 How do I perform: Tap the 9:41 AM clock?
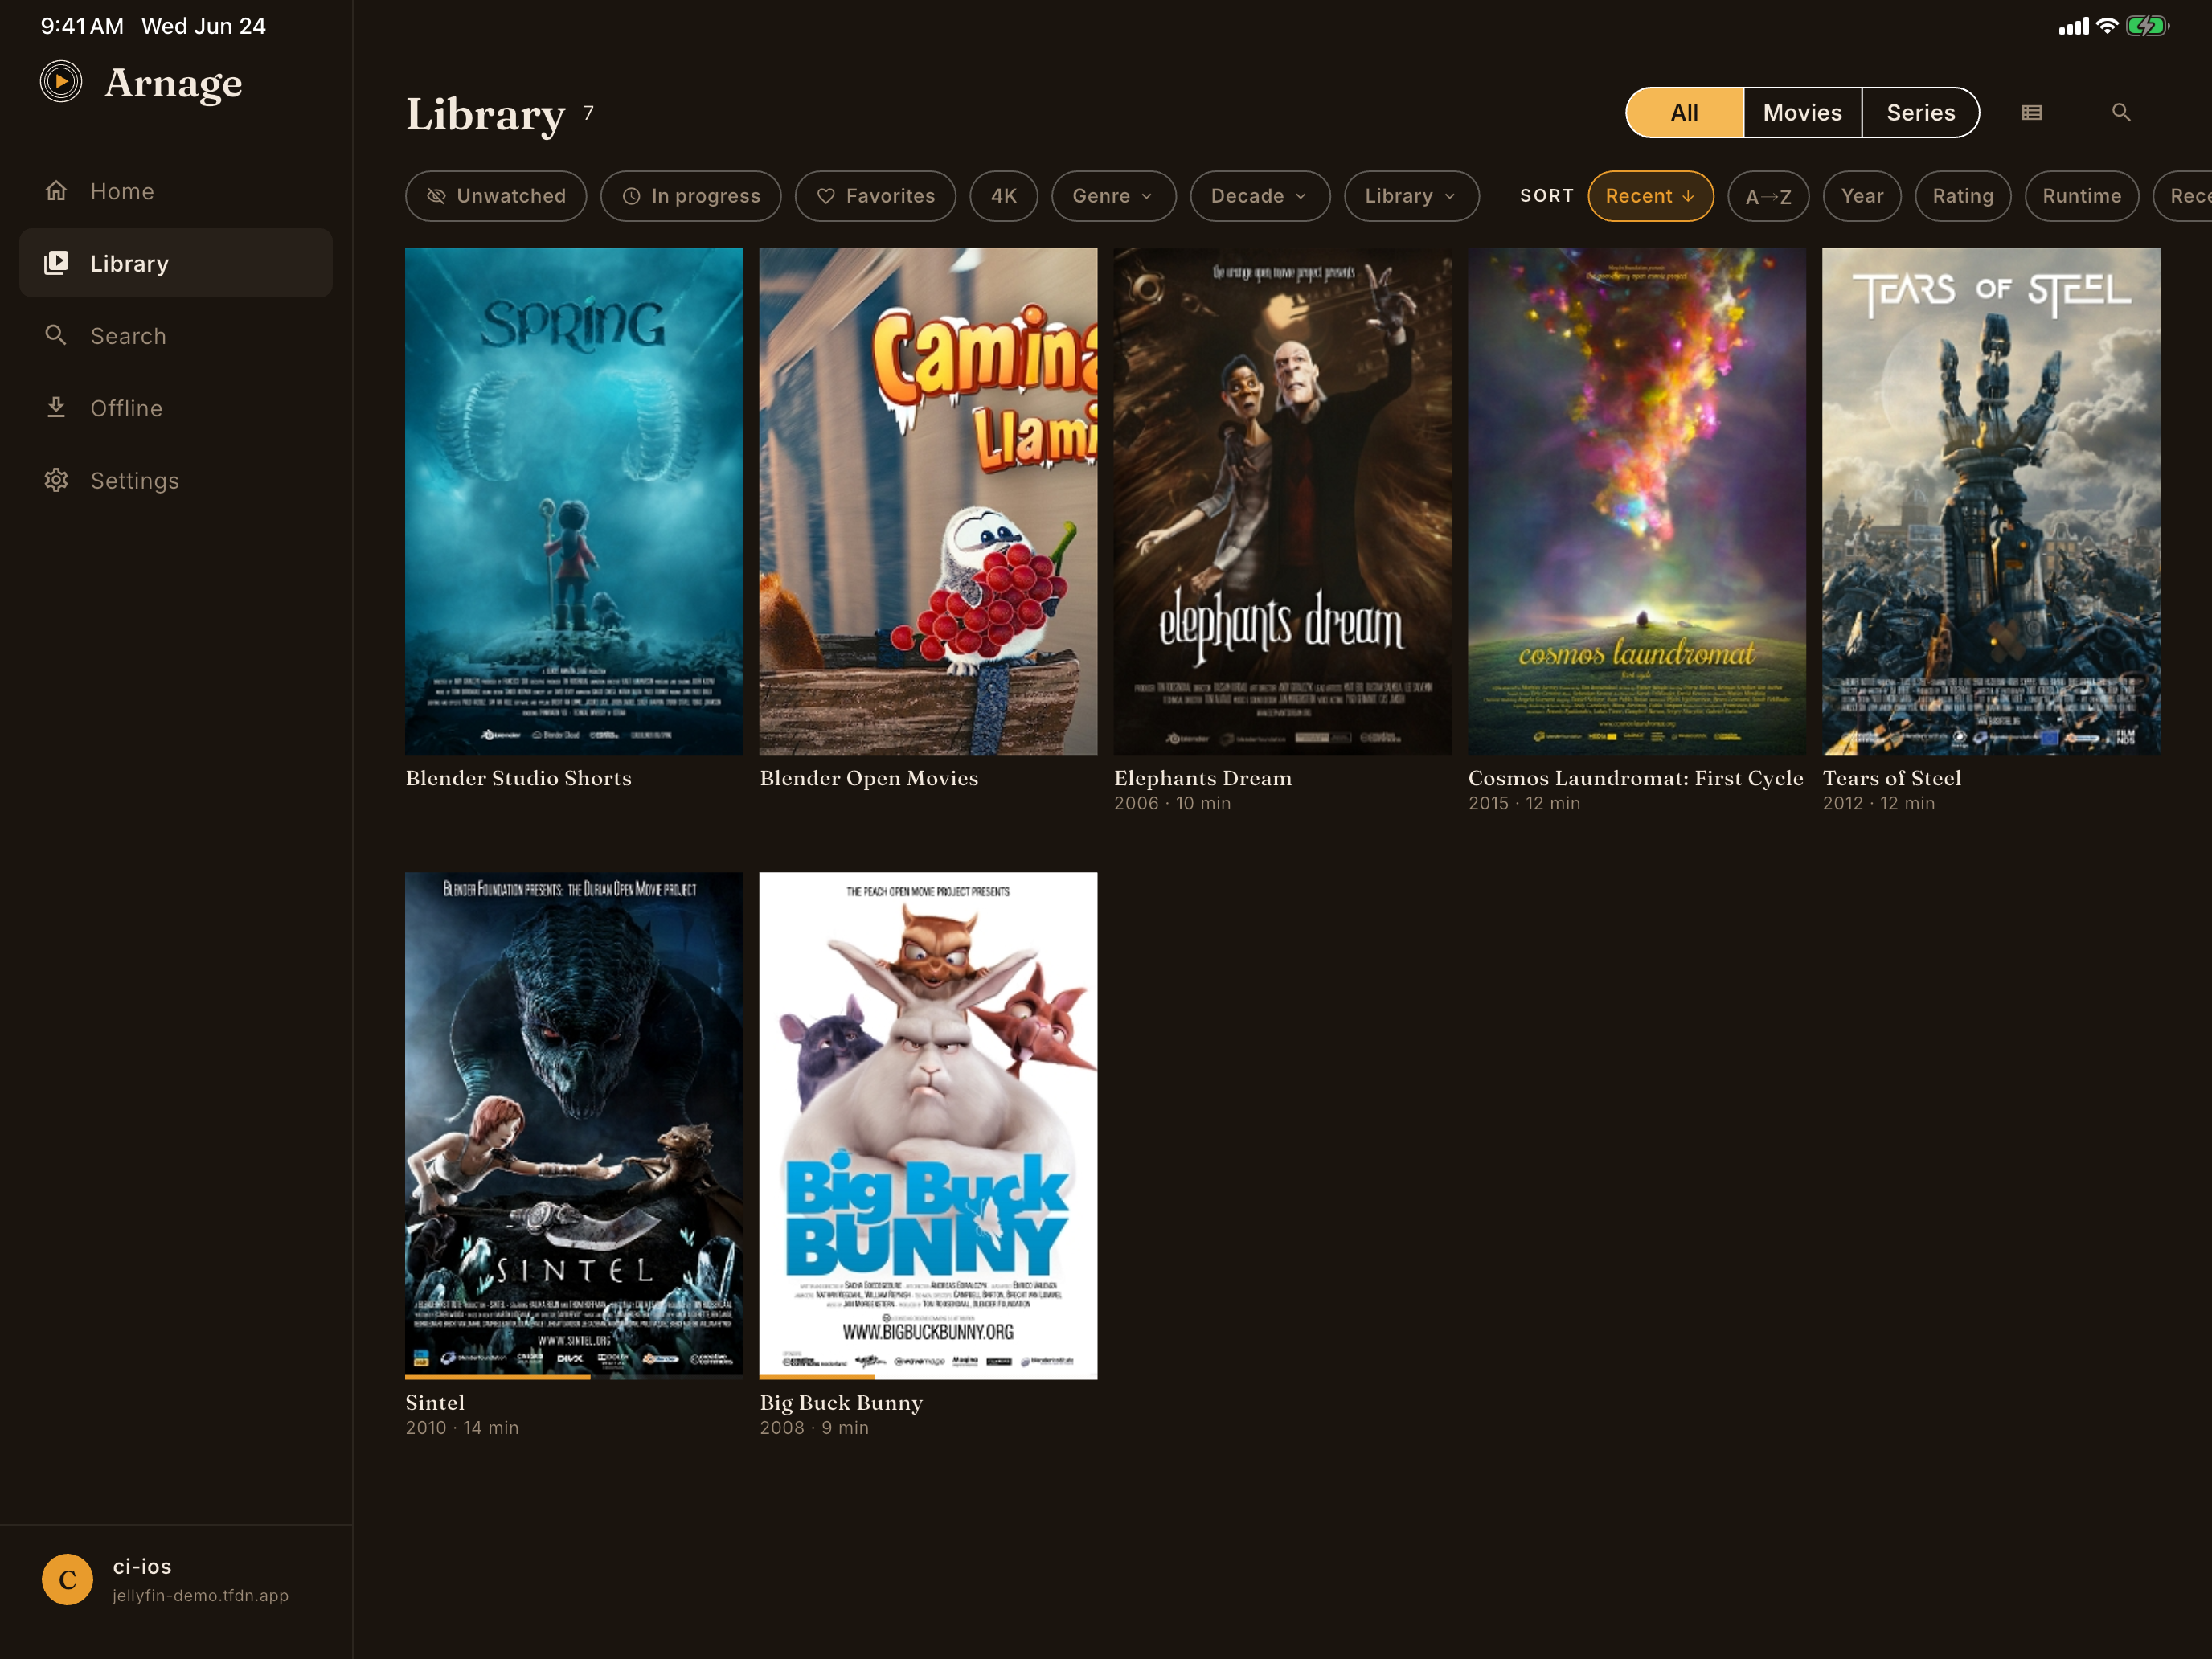(x=82, y=26)
